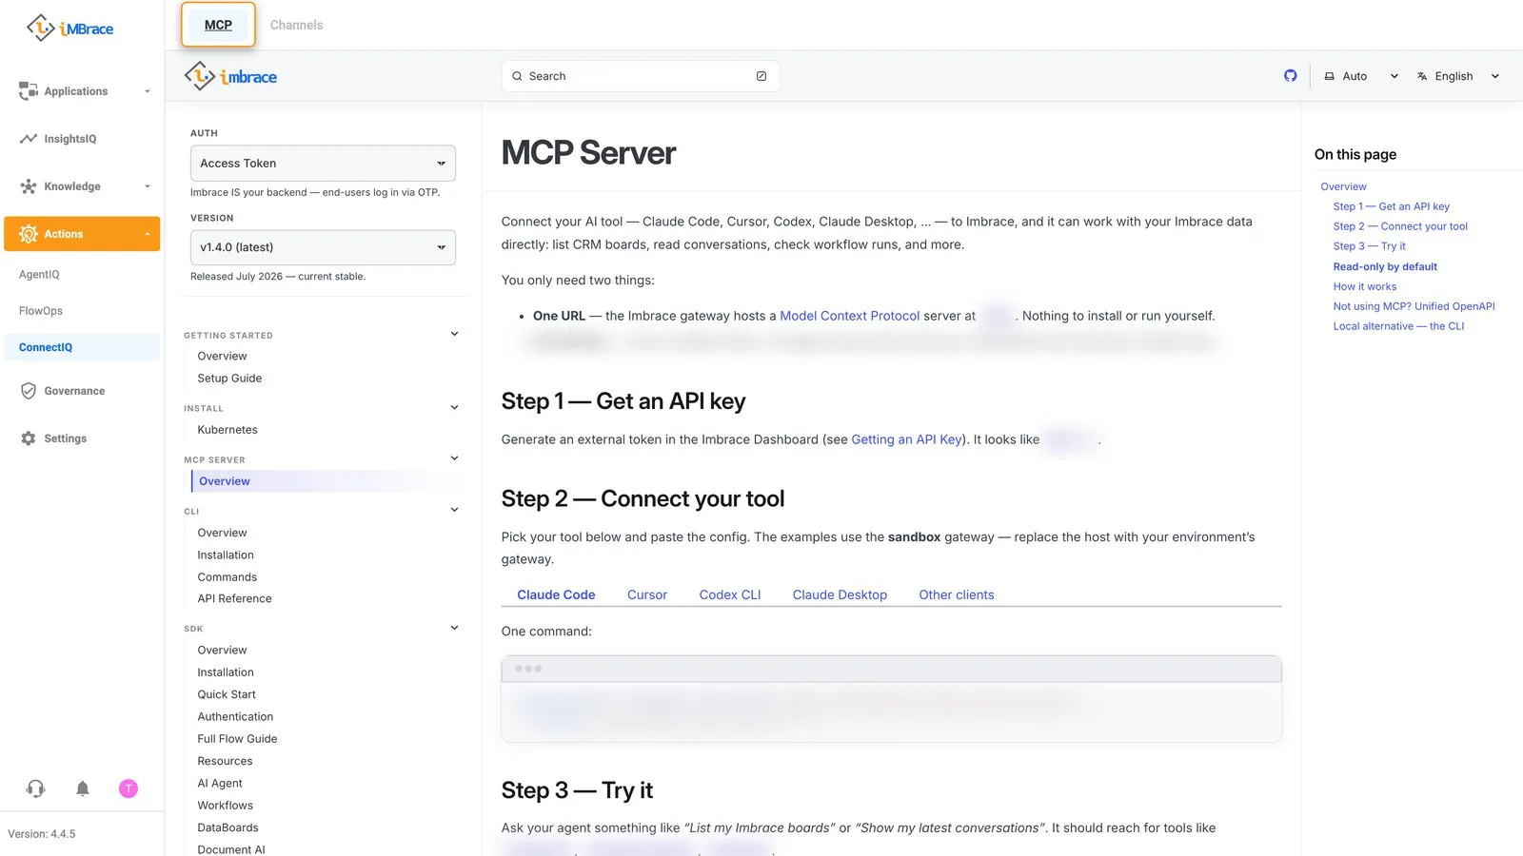Open SDK Quick Start page
1523x856 pixels.
click(x=227, y=694)
